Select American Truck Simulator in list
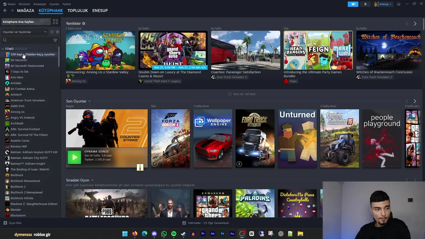 (x=28, y=100)
